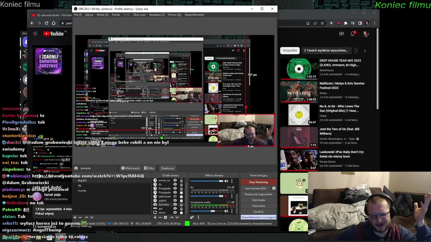Open Chrome side panel icon
Screen dimensions: 431x242
pos(360,23)
